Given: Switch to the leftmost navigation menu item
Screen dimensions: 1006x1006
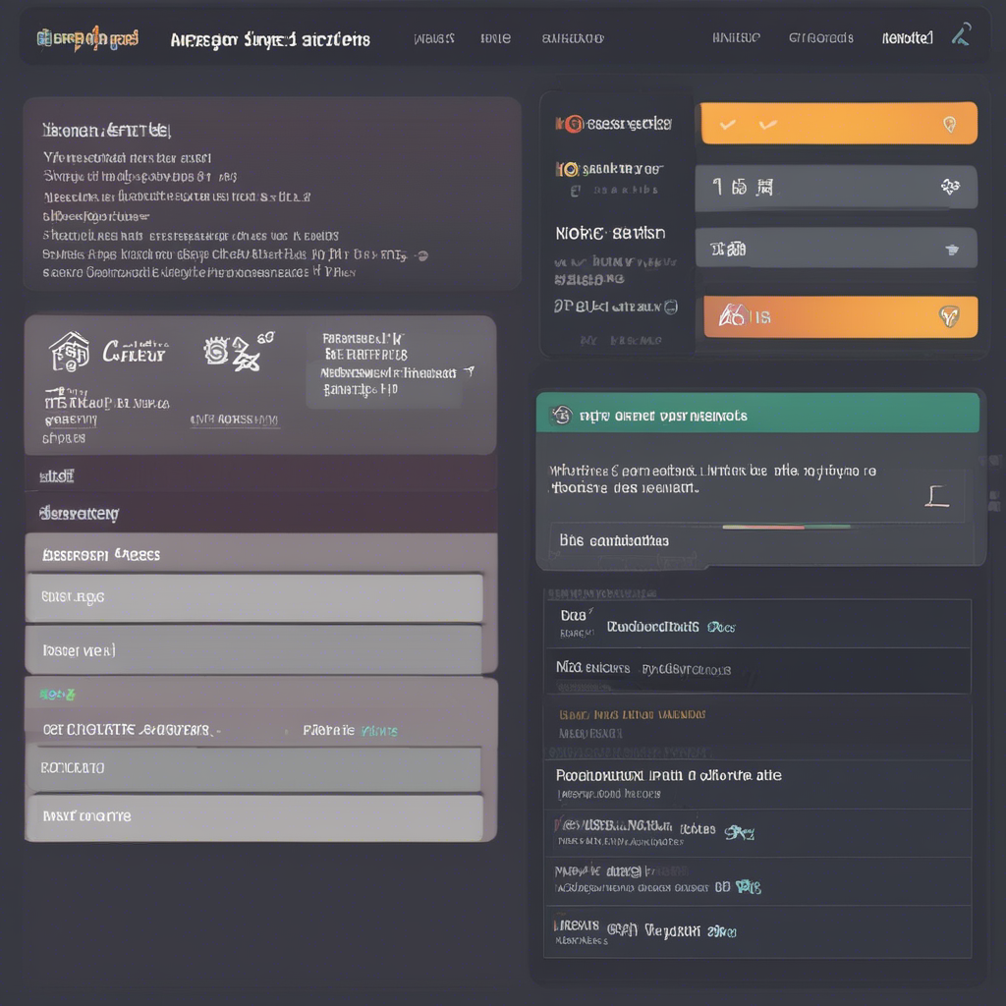Looking at the screenshot, I should coord(435,37).
